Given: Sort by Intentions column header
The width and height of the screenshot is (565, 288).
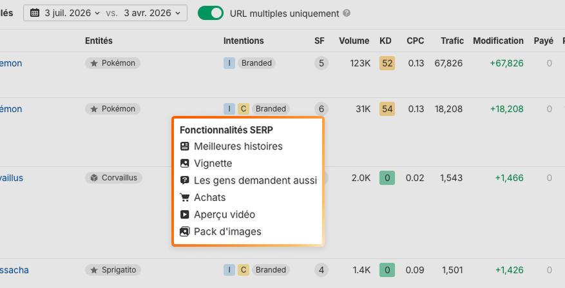Looking at the screenshot, I should (x=244, y=41).
